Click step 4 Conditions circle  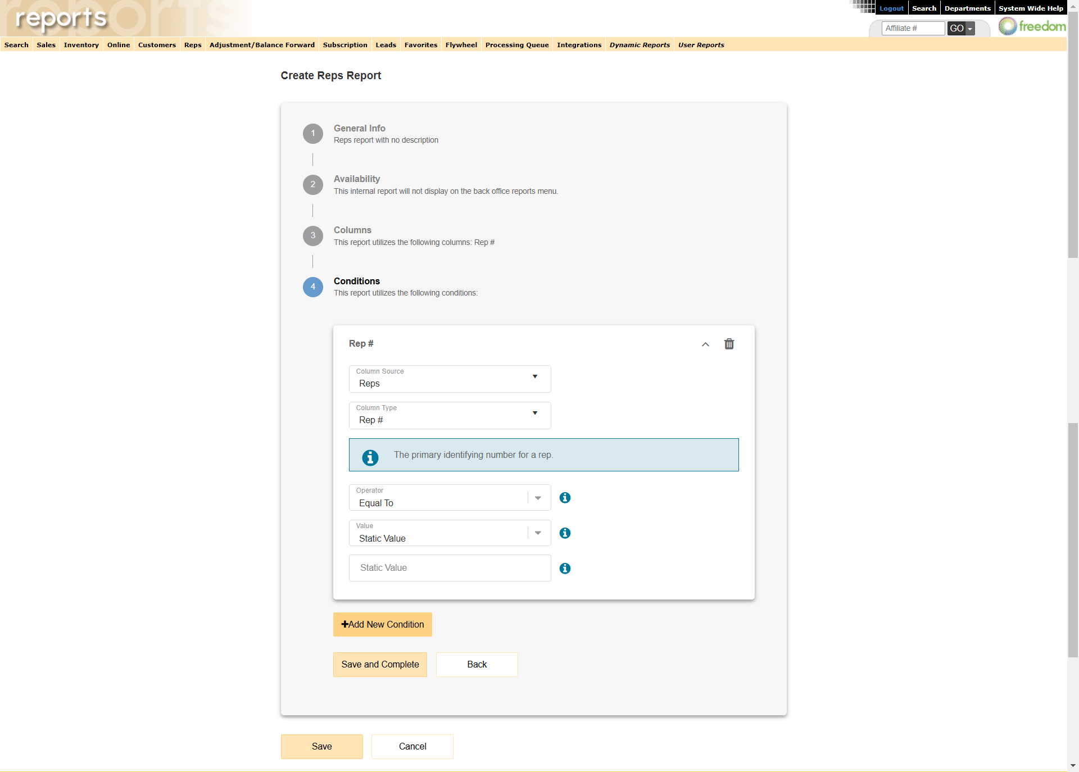(x=313, y=287)
